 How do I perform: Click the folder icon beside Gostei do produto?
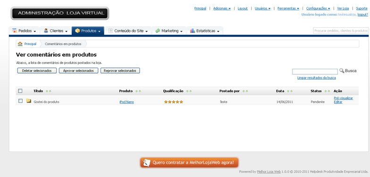[29, 101]
